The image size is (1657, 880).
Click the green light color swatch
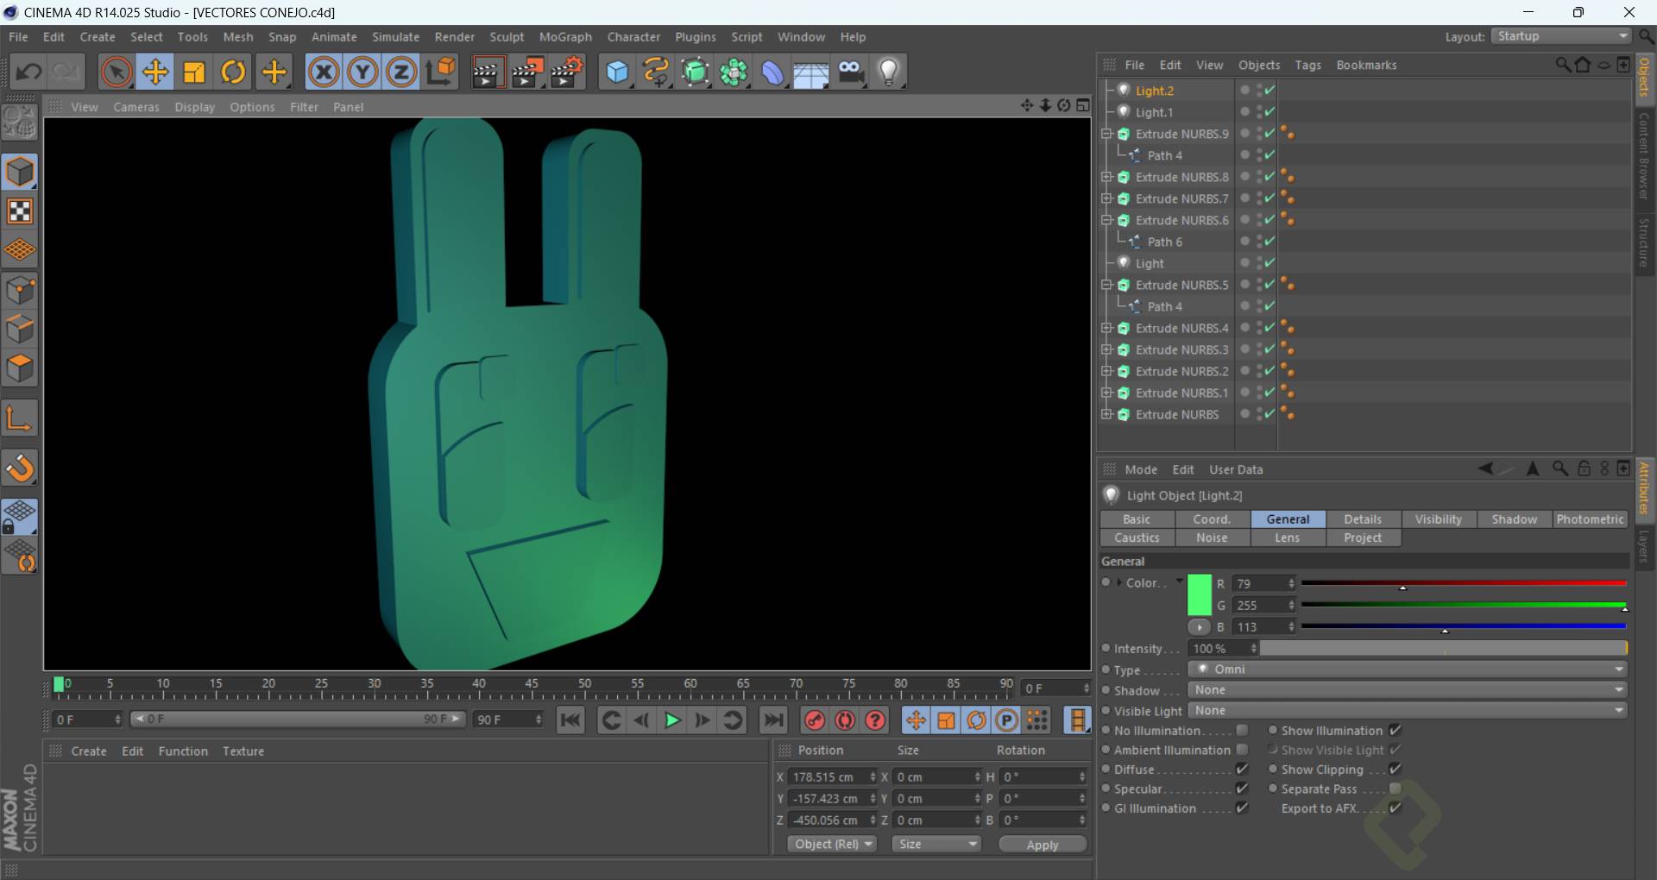point(1200,595)
